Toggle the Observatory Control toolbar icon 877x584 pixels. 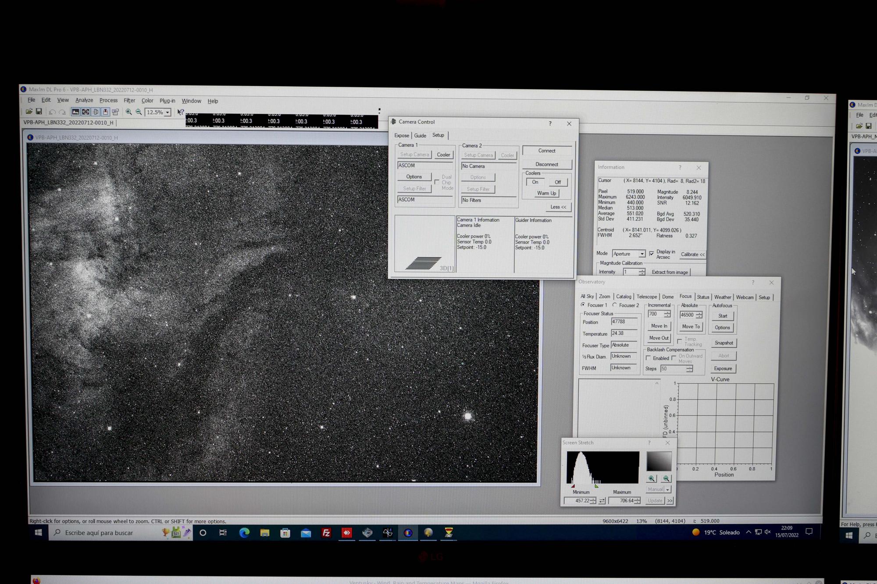(x=86, y=112)
